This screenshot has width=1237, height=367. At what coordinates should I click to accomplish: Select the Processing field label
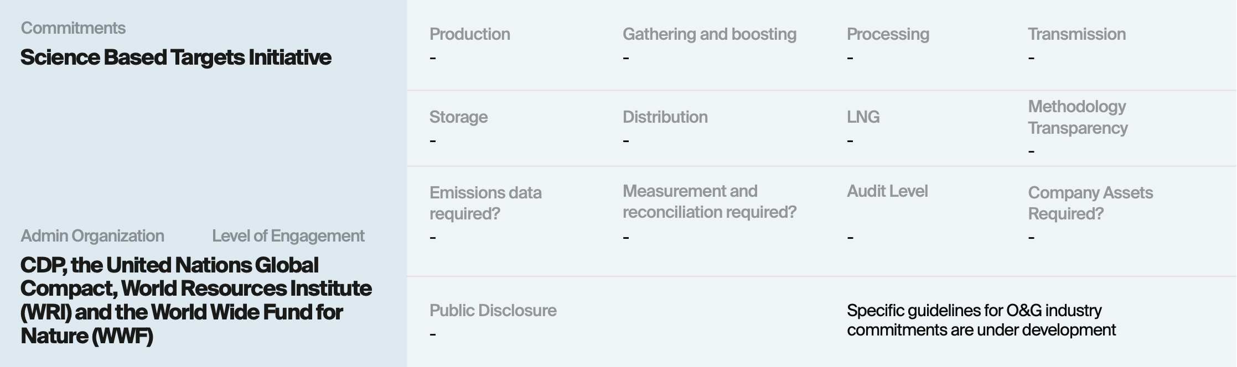coord(888,34)
